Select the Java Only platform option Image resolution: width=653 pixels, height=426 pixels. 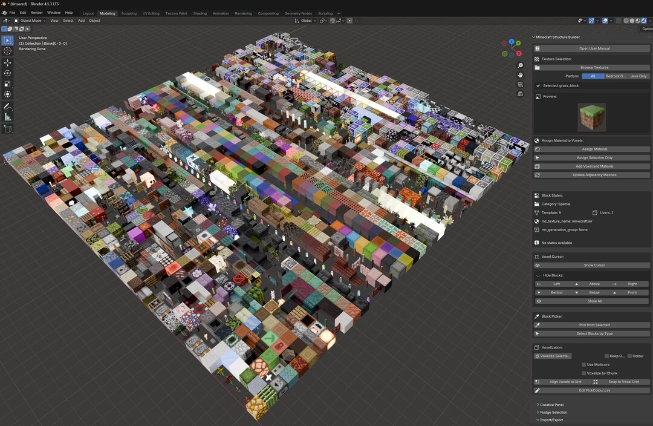point(638,76)
